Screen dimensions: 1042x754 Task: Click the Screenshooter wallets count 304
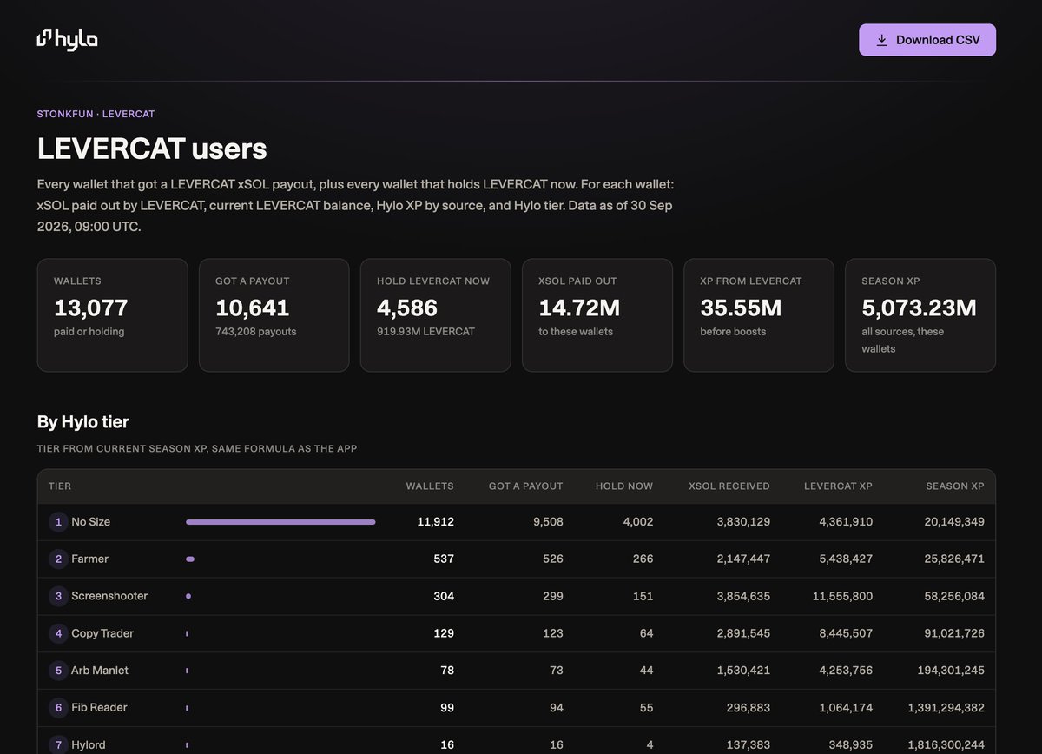pos(444,596)
